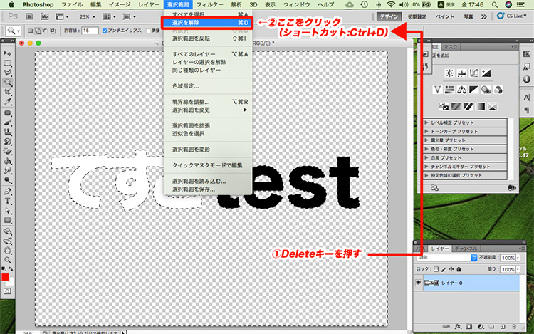Click the デザイン workspace button

click(x=389, y=16)
